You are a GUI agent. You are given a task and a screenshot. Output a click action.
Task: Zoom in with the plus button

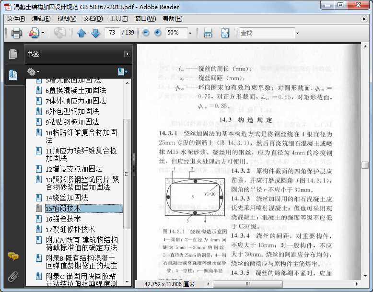158,33
